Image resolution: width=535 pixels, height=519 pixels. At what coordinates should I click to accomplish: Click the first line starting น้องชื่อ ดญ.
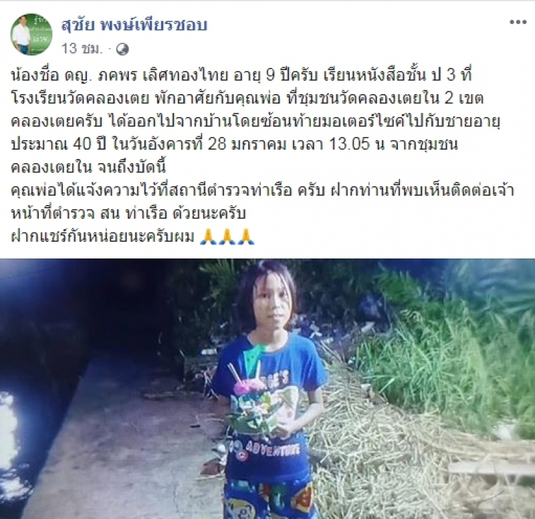tap(241, 75)
